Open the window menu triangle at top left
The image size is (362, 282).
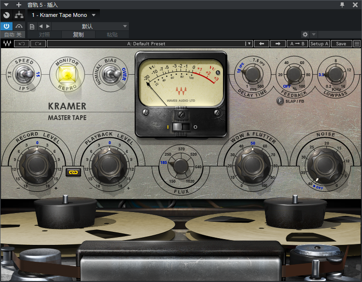tap(6, 5)
